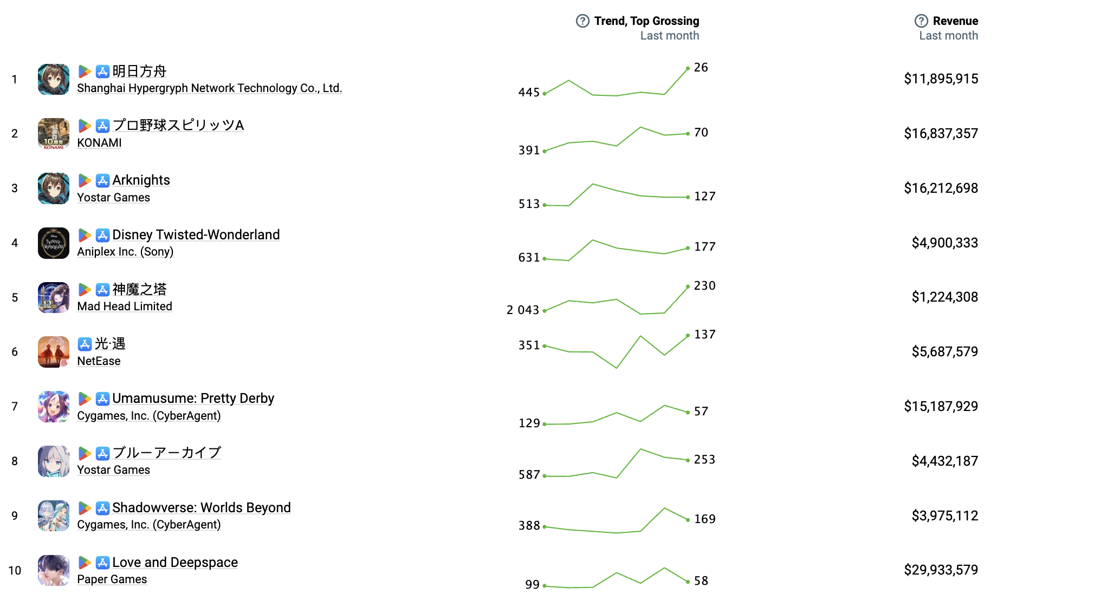Click the Google Play icon for Disney Twisted-Wonderland
Viewport: 1100px width, 600px height.
(85, 235)
